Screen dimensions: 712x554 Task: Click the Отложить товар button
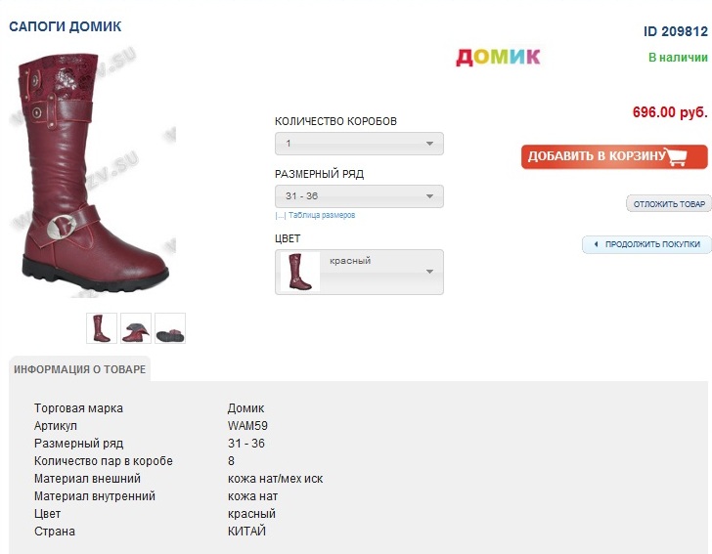click(669, 203)
